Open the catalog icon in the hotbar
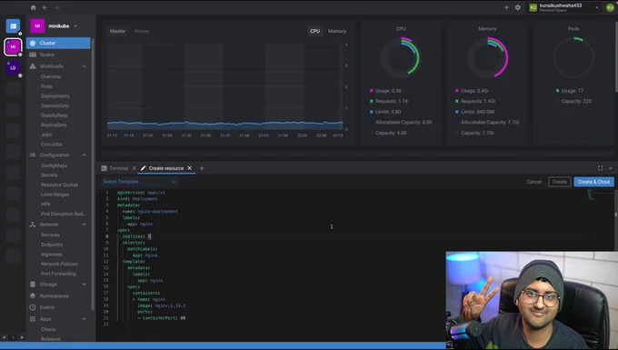618x350 pixels. 13,26
